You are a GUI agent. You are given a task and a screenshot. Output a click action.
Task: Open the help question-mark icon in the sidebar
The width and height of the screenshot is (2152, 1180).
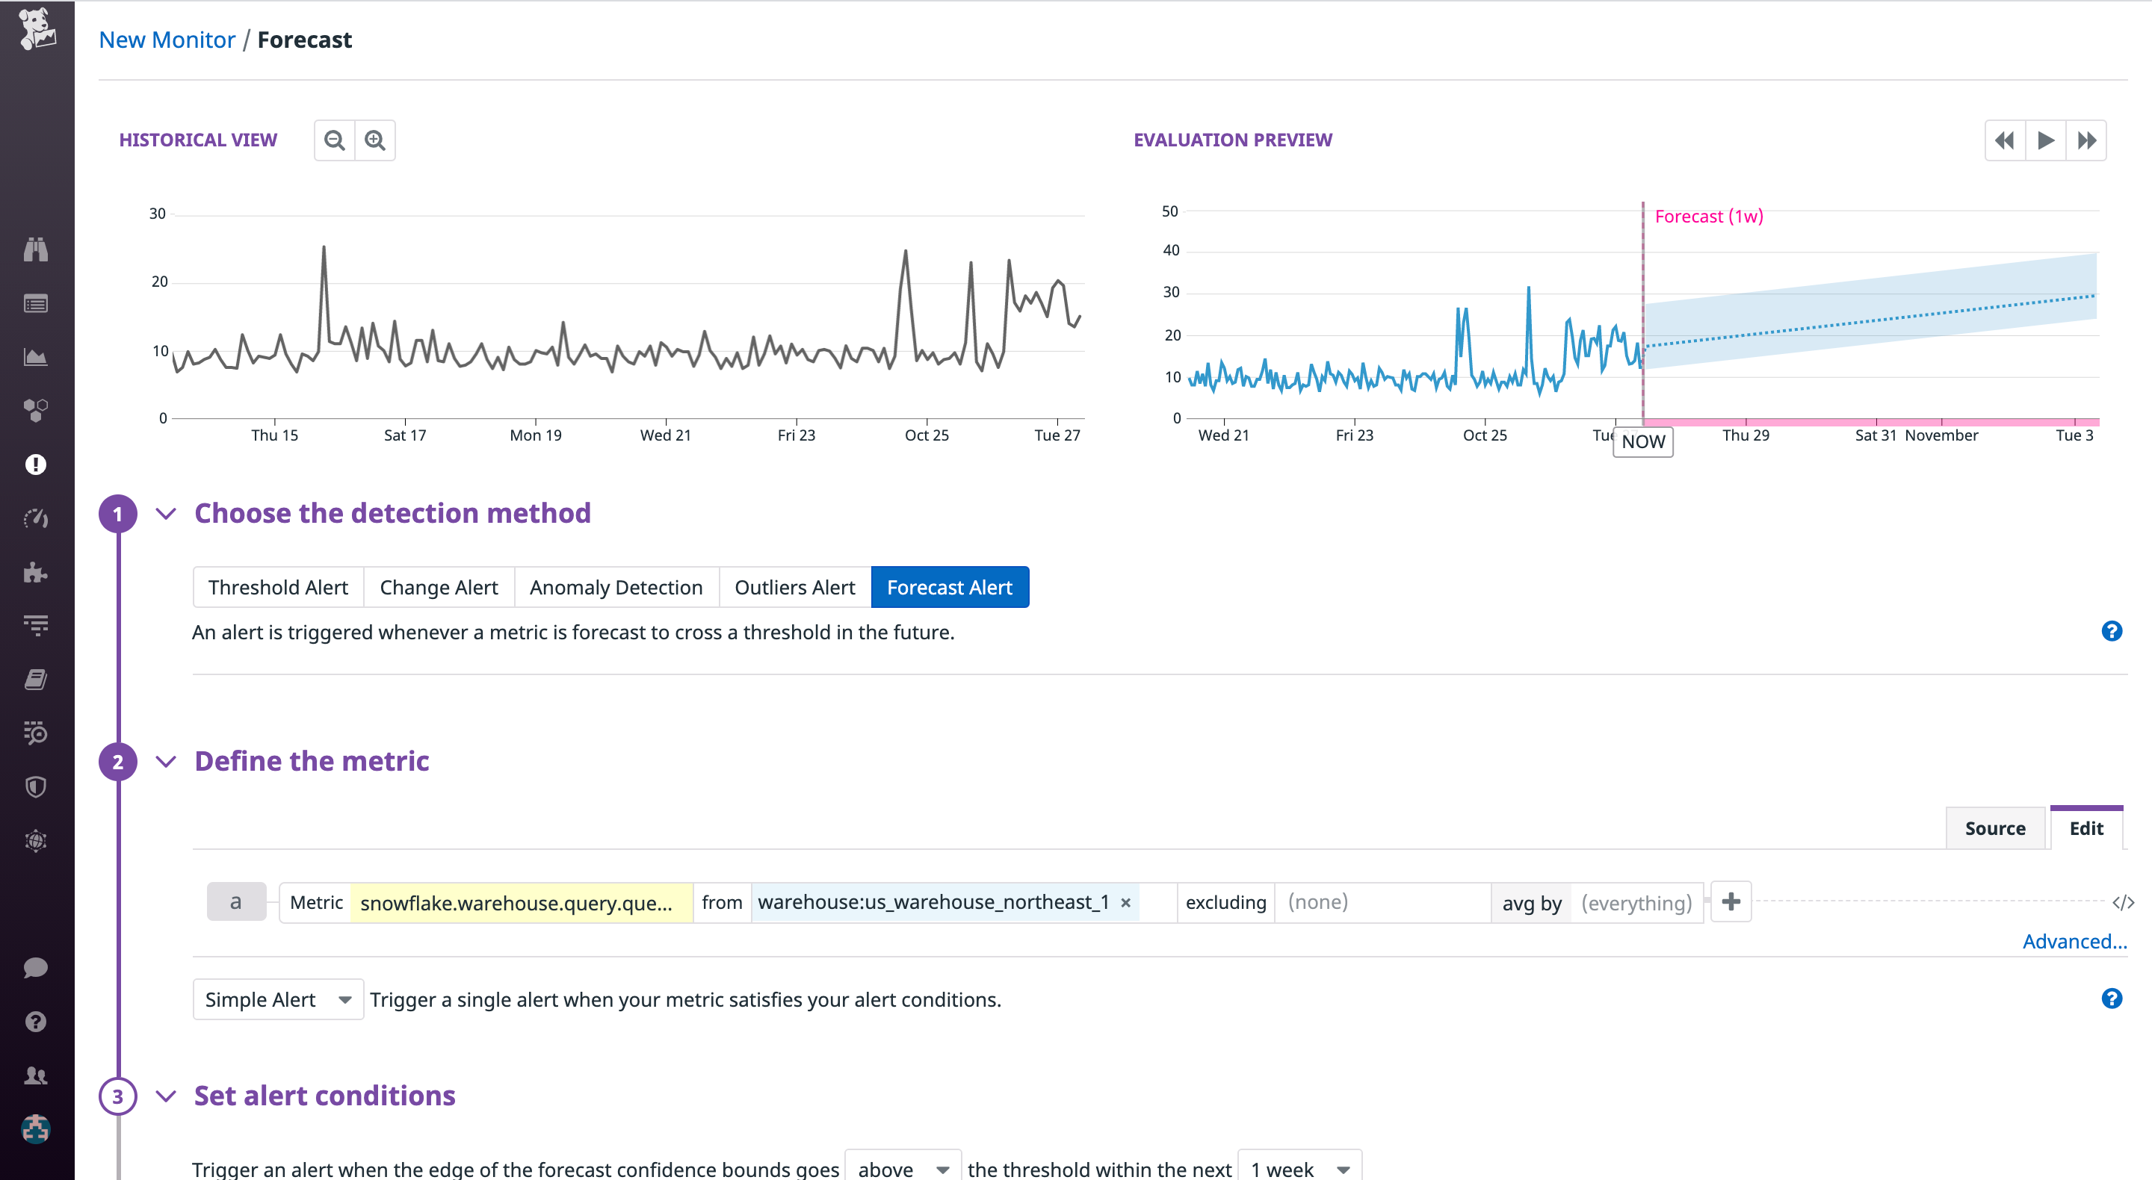(x=36, y=1022)
